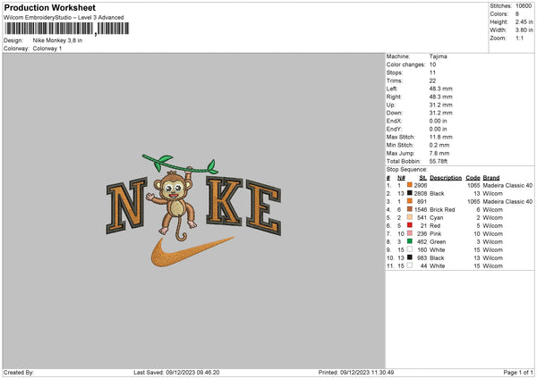
Task: Click the Nike Monkey embroidery design preview
Action: (194, 210)
